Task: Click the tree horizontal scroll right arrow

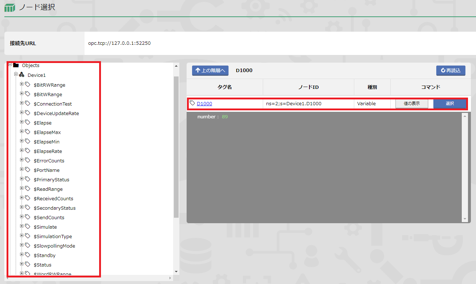Action: coord(170,278)
